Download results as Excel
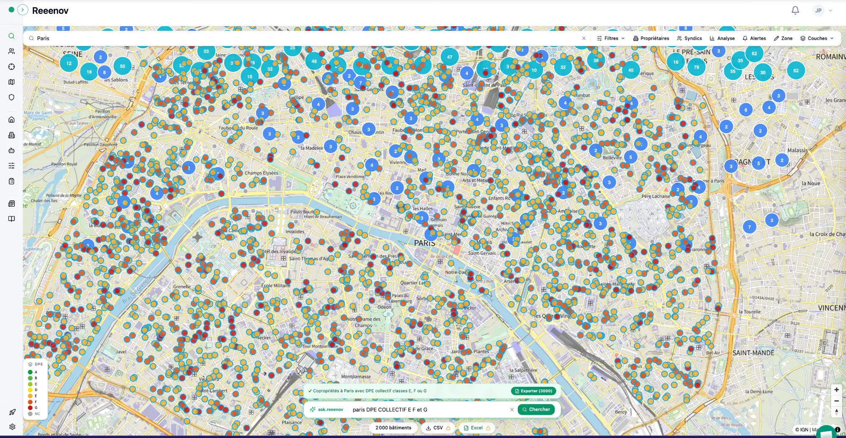This screenshot has height=438, width=846. pyautogui.click(x=477, y=428)
